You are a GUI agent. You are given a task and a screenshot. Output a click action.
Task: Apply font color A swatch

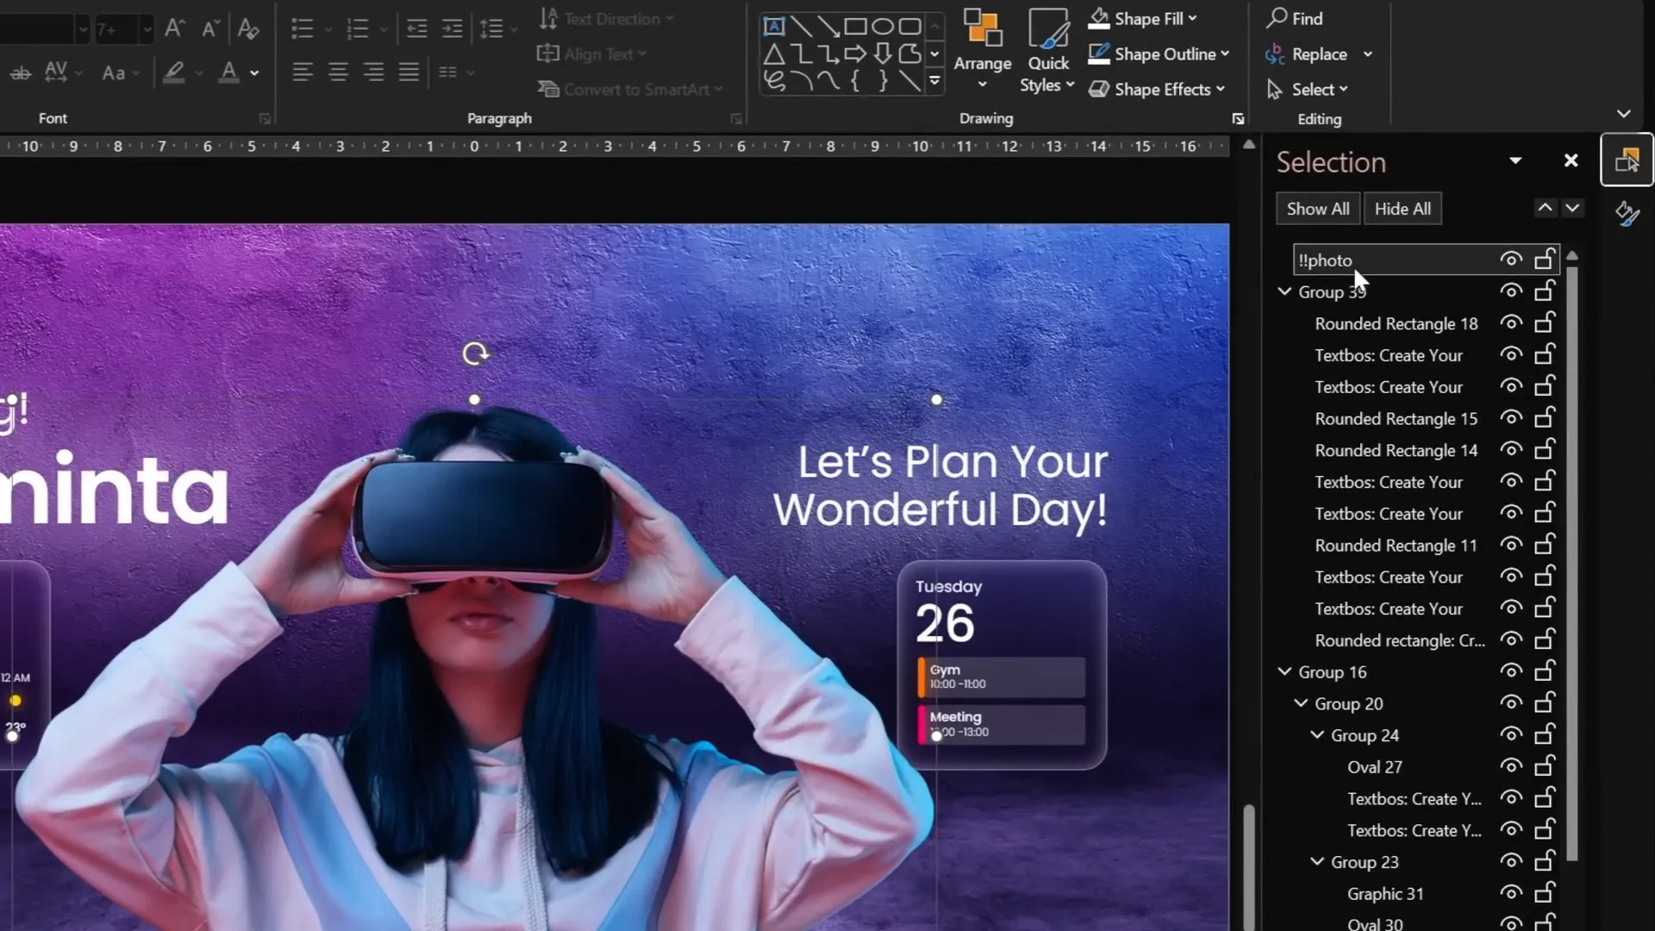click(228, 72)
